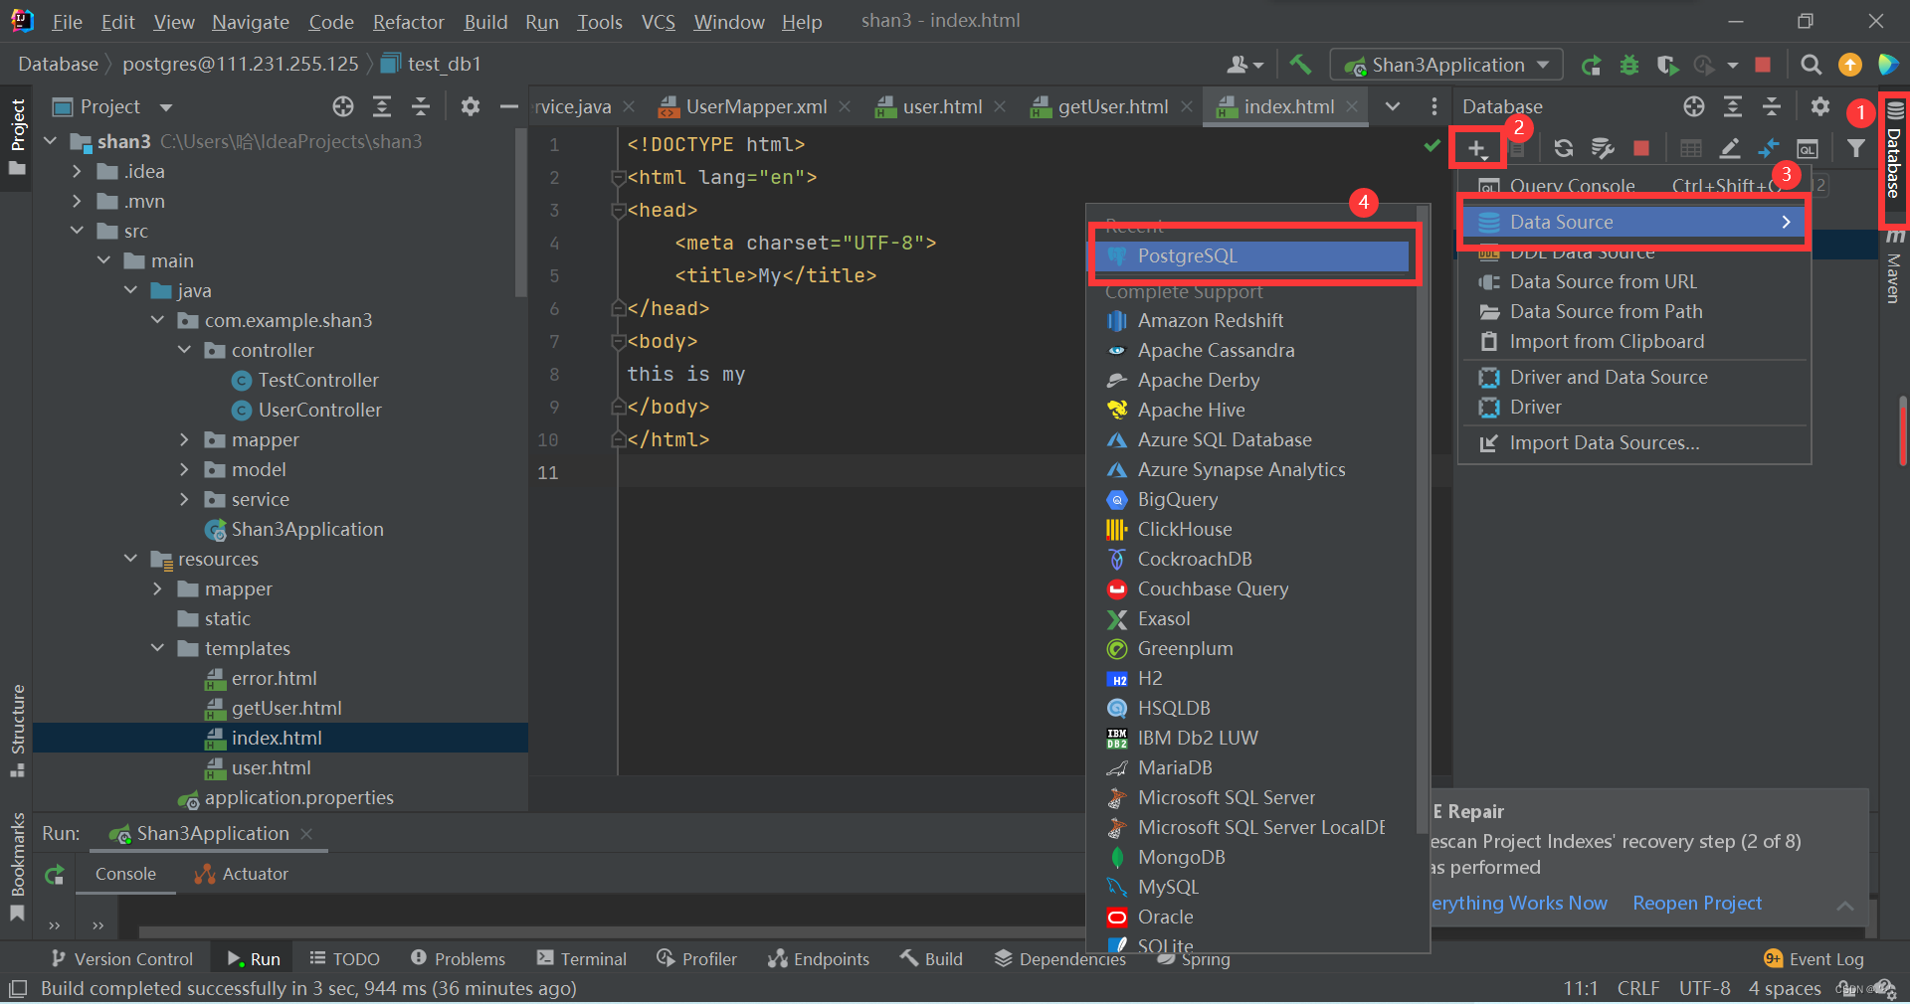Expand the .idea folder
Image resolution: width=1910 pixels, height=1004 pixels.
coord(77,171)
